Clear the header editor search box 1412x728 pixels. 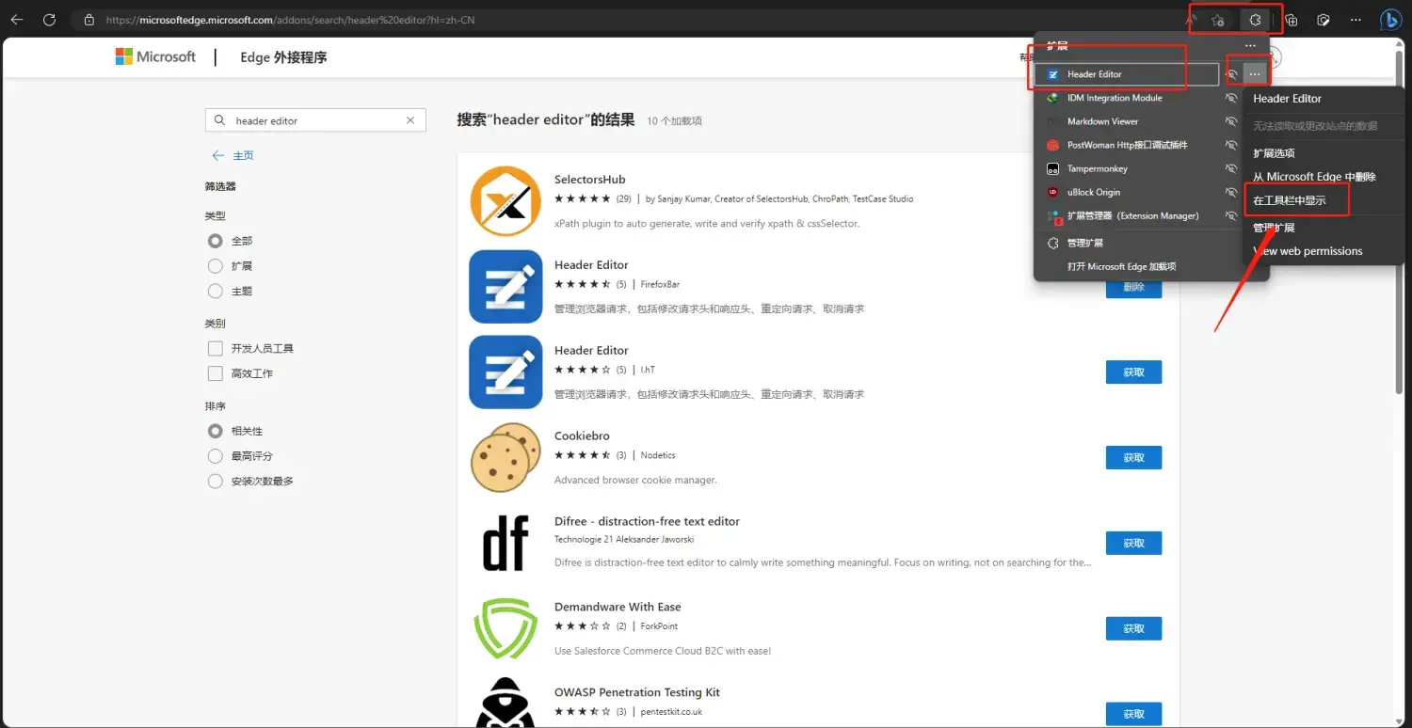tap(410, 120)
